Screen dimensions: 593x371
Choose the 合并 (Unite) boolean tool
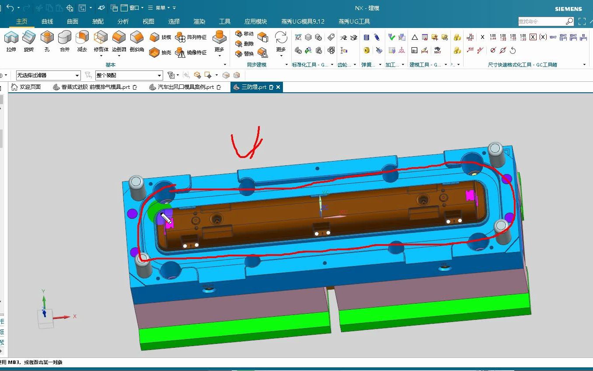tap(65, 41)
